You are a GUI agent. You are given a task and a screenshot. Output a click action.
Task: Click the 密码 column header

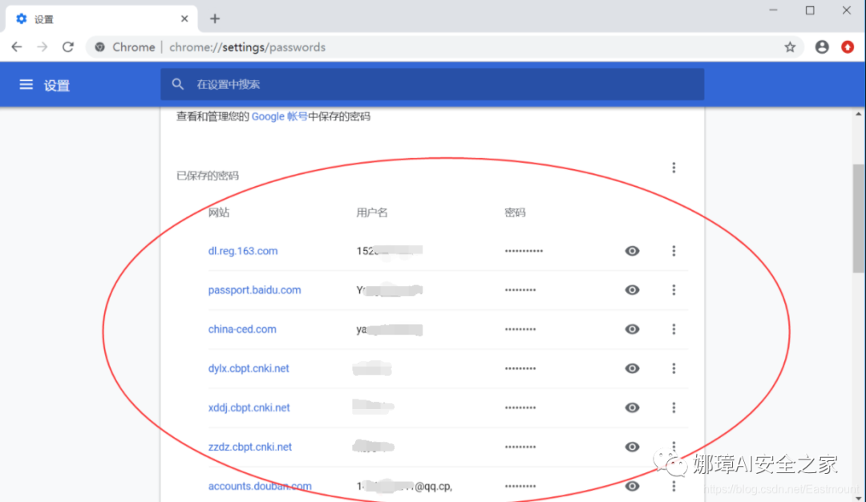[515, 213]
